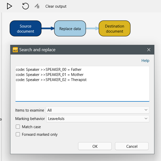Open the Marking behavior dropdown

pyautogui.click(x=98, y=119)
